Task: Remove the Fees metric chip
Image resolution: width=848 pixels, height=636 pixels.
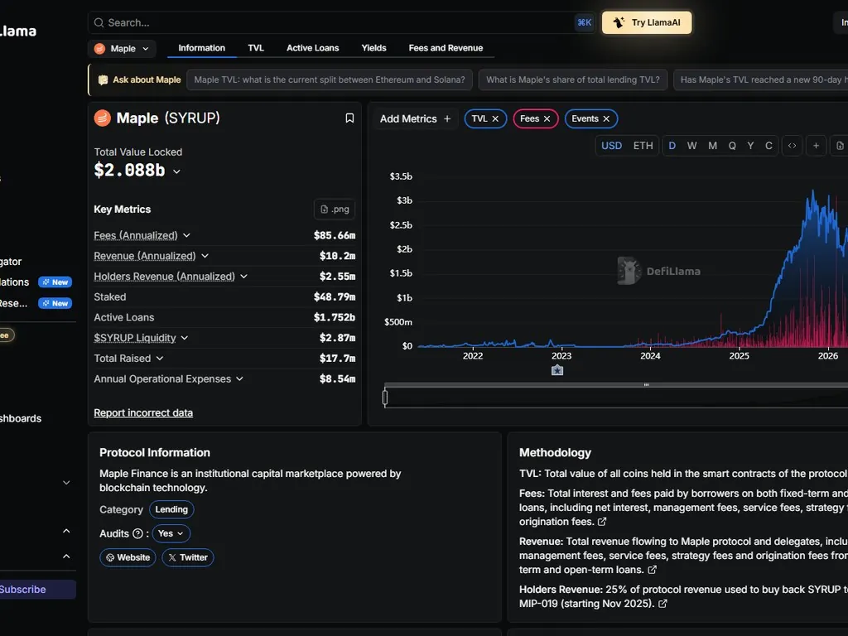Action: point(547,119)
